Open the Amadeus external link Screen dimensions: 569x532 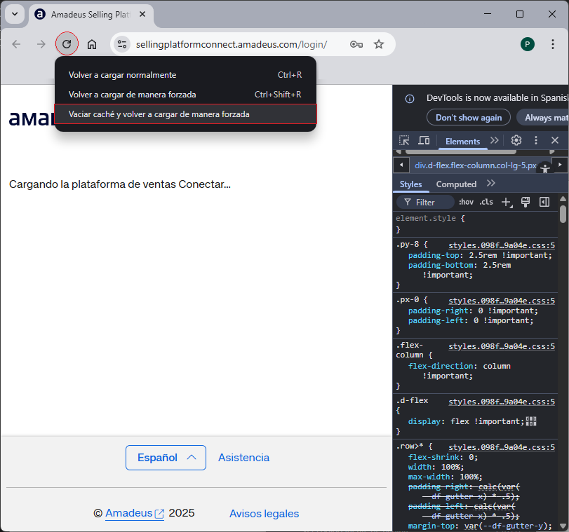tap(135, 513)
